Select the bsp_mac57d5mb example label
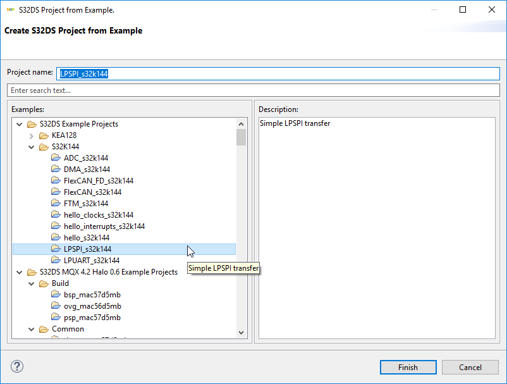Image resolution: width=507 pixels, height=384 pixels. (x=92, y=295)
